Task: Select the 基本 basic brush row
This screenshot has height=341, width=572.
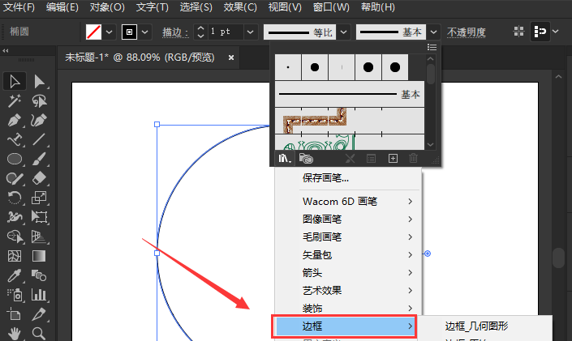Action: click(350, 94)
